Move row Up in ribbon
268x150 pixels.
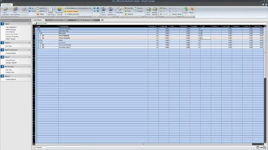pyautogui.click(x=31, y=8)
